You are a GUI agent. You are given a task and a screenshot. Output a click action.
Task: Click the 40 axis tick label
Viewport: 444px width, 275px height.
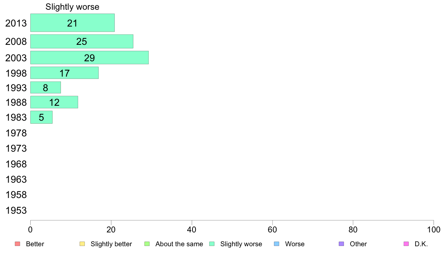[x=192, y=230]
